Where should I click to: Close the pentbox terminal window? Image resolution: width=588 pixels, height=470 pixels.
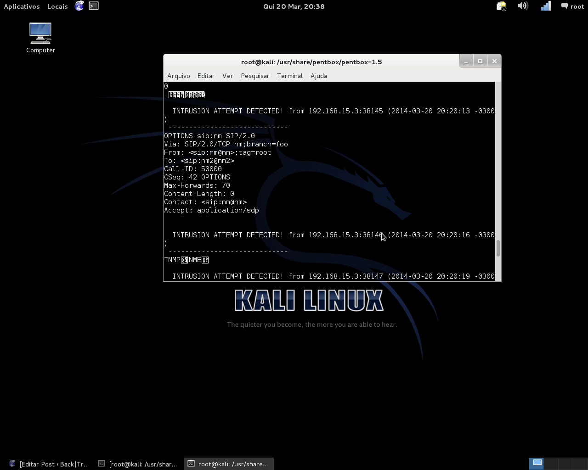click(x=494, y=61)
